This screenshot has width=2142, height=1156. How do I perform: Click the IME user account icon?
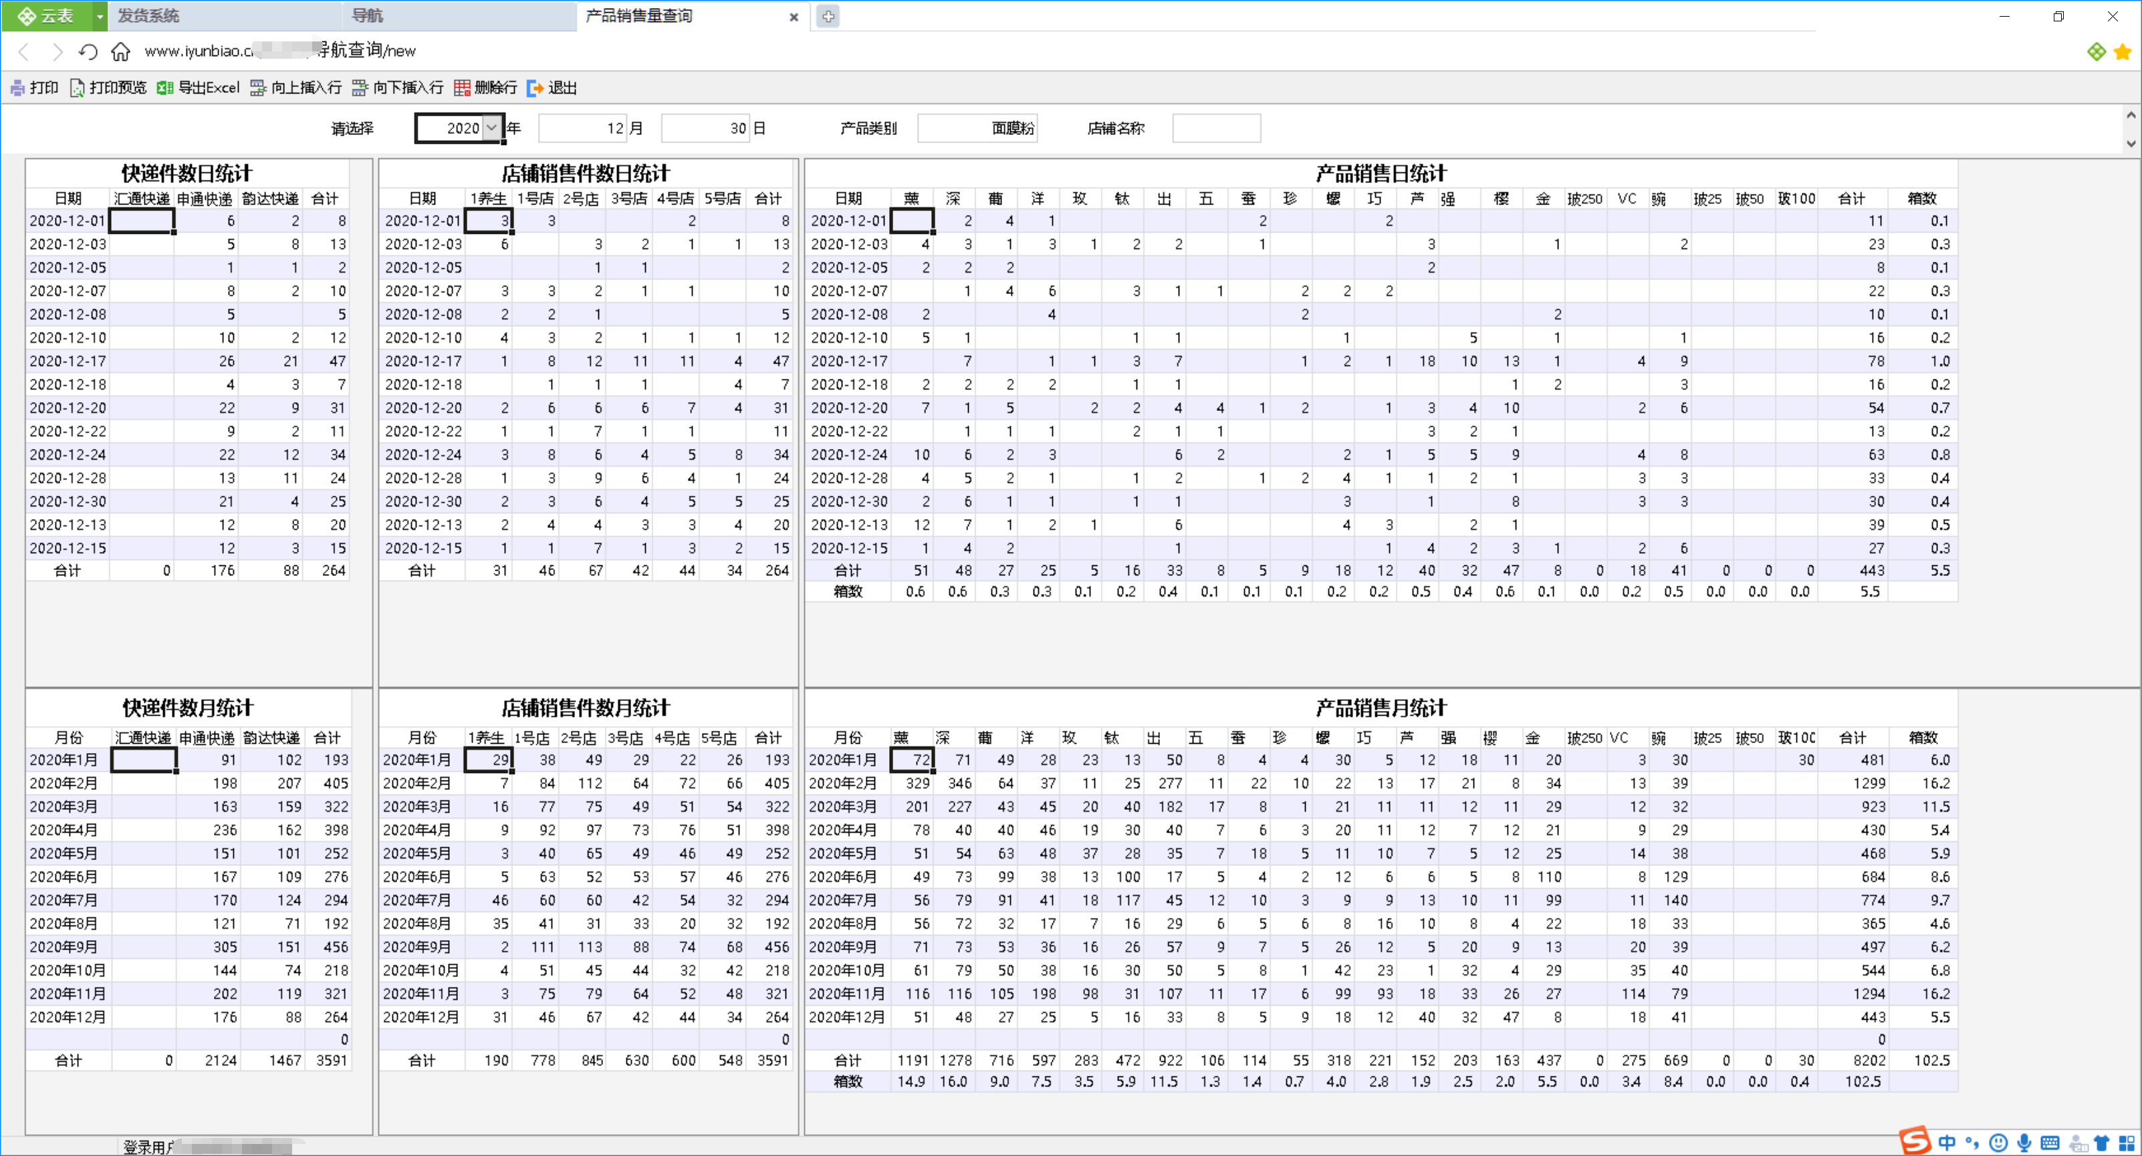pos(2076,1143)
